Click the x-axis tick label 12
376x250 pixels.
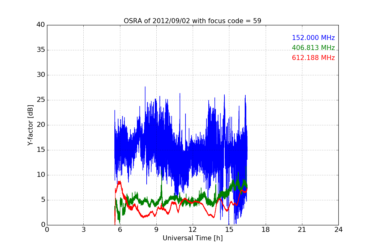(193, 230)
